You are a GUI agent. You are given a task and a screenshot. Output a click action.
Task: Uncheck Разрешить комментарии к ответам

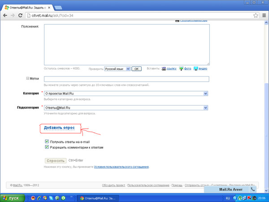47,147
